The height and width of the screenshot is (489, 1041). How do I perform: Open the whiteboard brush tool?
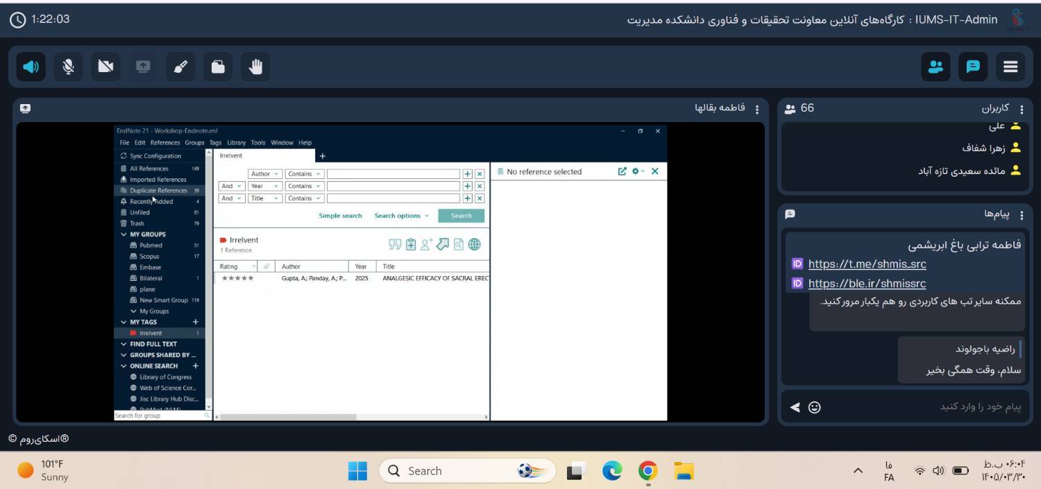pyautogui.click(x=180, y=67)
